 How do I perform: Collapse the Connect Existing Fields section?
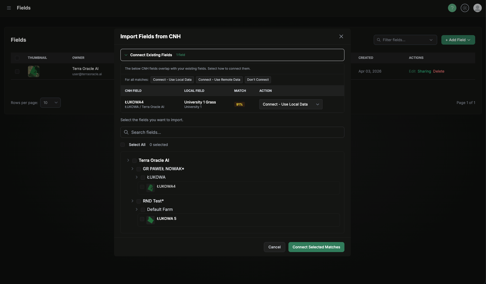pyautogui.click(x=126, y=55)
